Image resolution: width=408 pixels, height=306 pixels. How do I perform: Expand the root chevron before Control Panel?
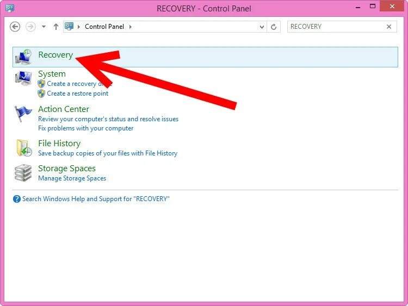coord(78,27)
